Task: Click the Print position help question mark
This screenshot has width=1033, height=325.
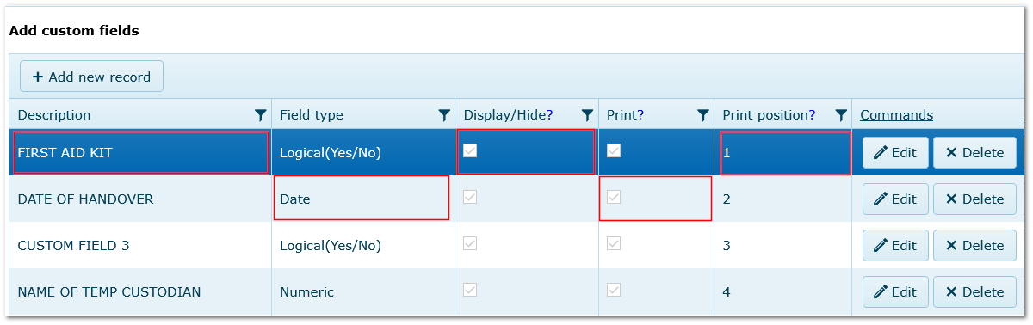Action: point(812,115)
